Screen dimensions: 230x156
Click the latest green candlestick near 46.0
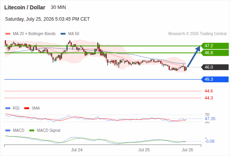click(186, 69)
